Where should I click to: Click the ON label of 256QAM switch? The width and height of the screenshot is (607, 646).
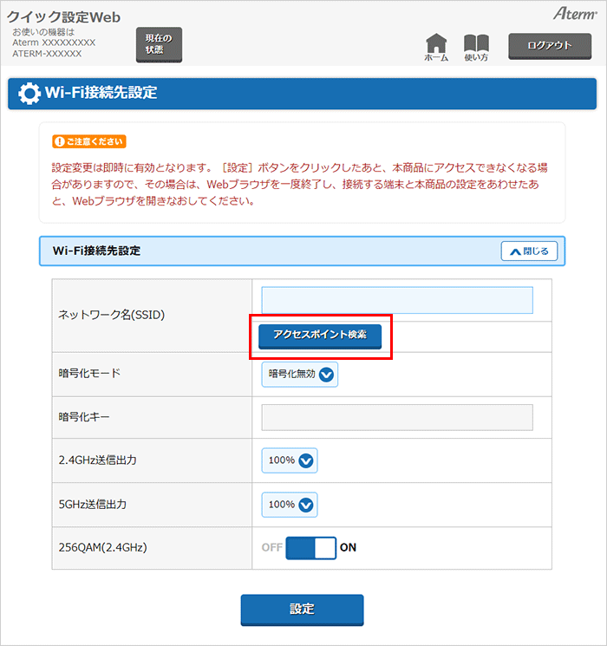(x=348, y=548)
